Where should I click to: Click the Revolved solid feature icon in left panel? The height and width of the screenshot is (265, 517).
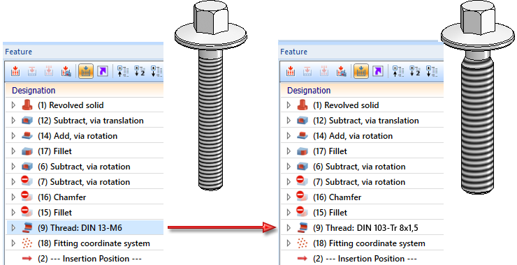coord(27,105)
